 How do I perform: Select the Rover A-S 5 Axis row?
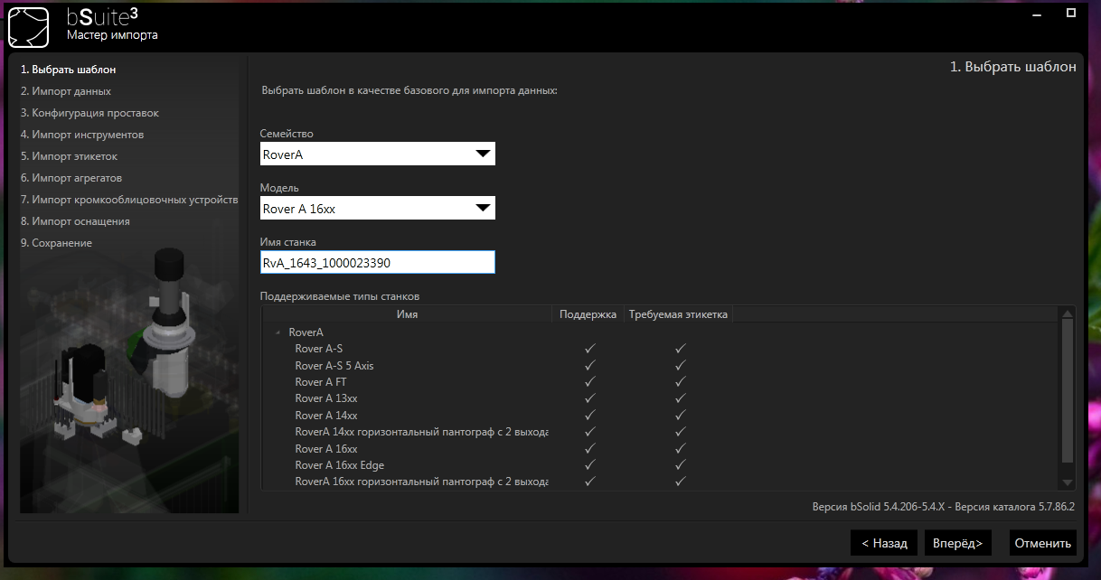point(660,366)
